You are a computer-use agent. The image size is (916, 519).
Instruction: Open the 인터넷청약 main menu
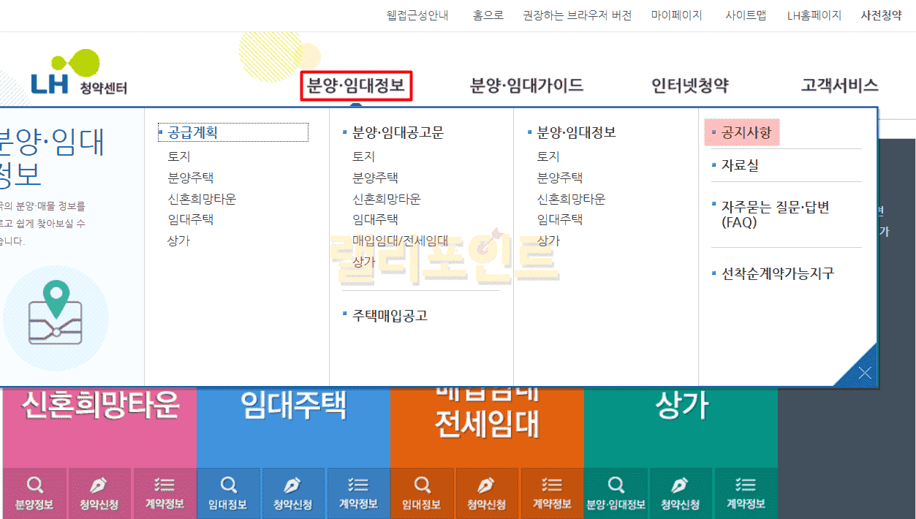pyautogui.click(x=689, y=86)
